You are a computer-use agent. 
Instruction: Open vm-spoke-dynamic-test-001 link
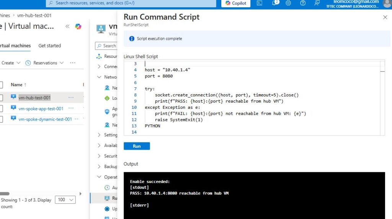click(x=45, y=119)
